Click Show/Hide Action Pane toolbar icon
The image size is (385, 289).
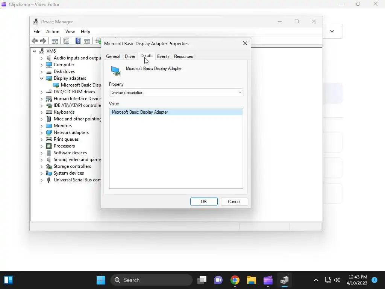click(x=87, y=41)
